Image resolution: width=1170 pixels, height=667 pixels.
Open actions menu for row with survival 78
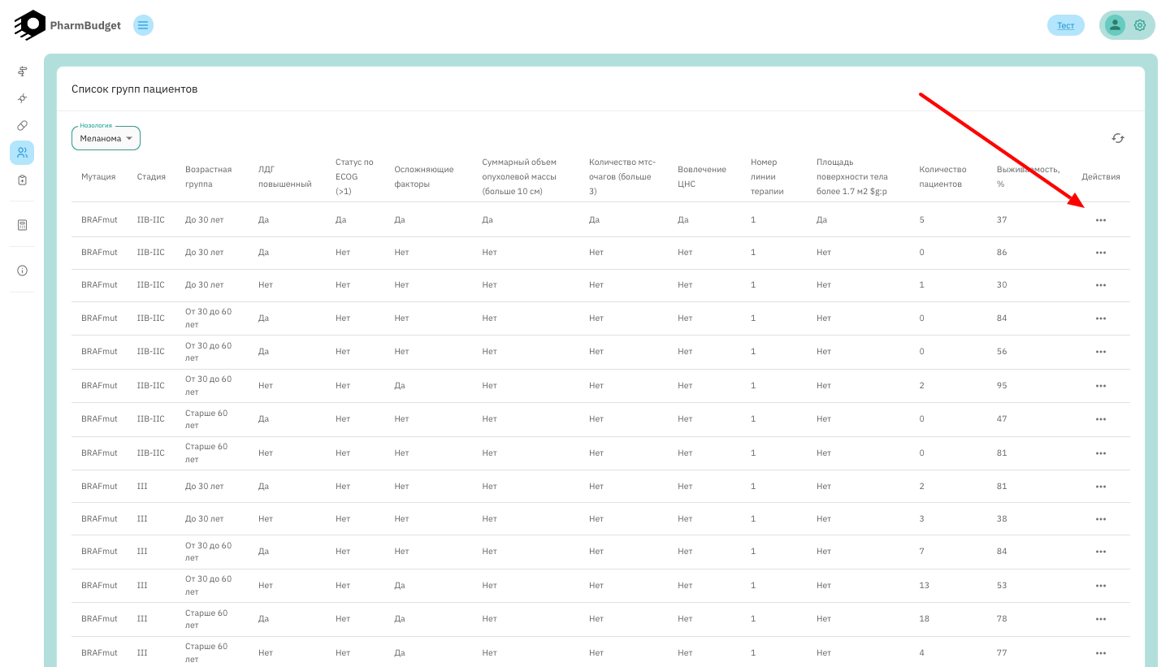pyautogui.click(x=1101, y=619)
